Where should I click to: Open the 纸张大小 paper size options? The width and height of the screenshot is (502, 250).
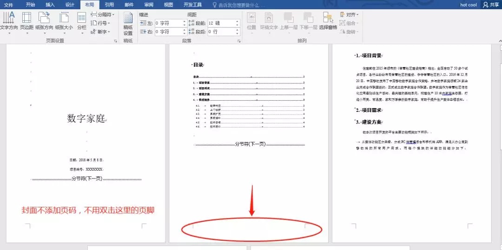64,21
